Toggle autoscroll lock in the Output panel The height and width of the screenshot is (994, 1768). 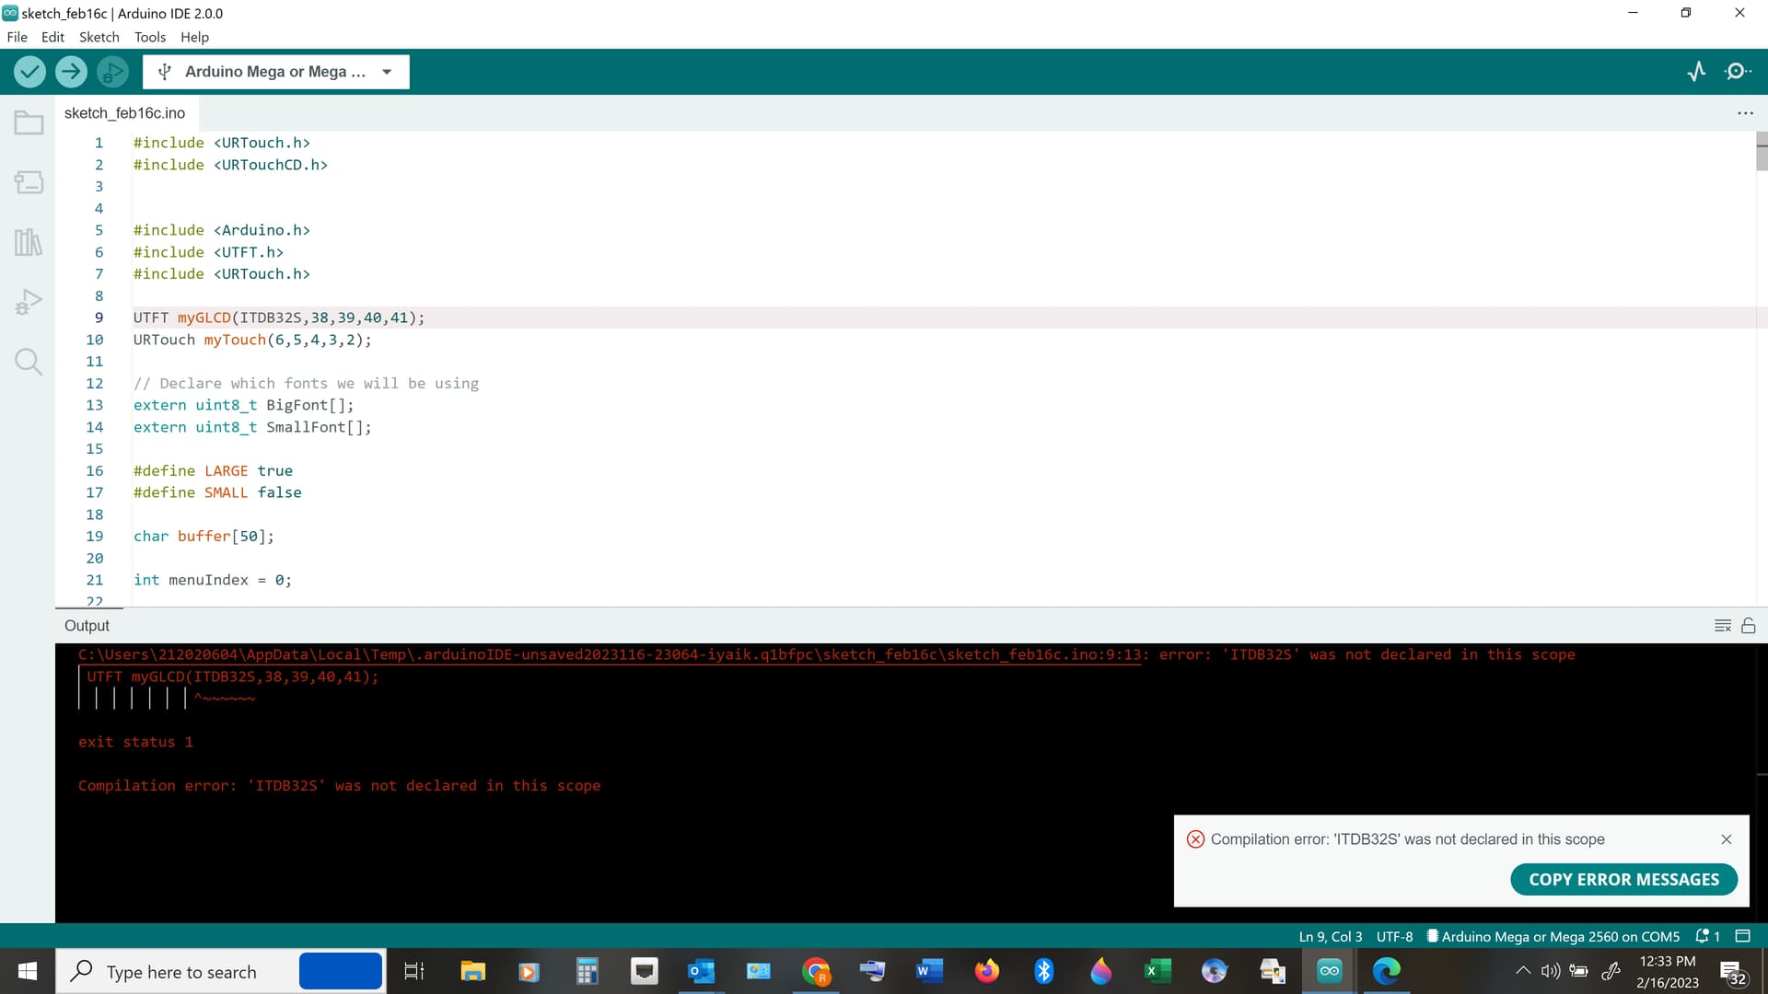tap(1750, 625)
